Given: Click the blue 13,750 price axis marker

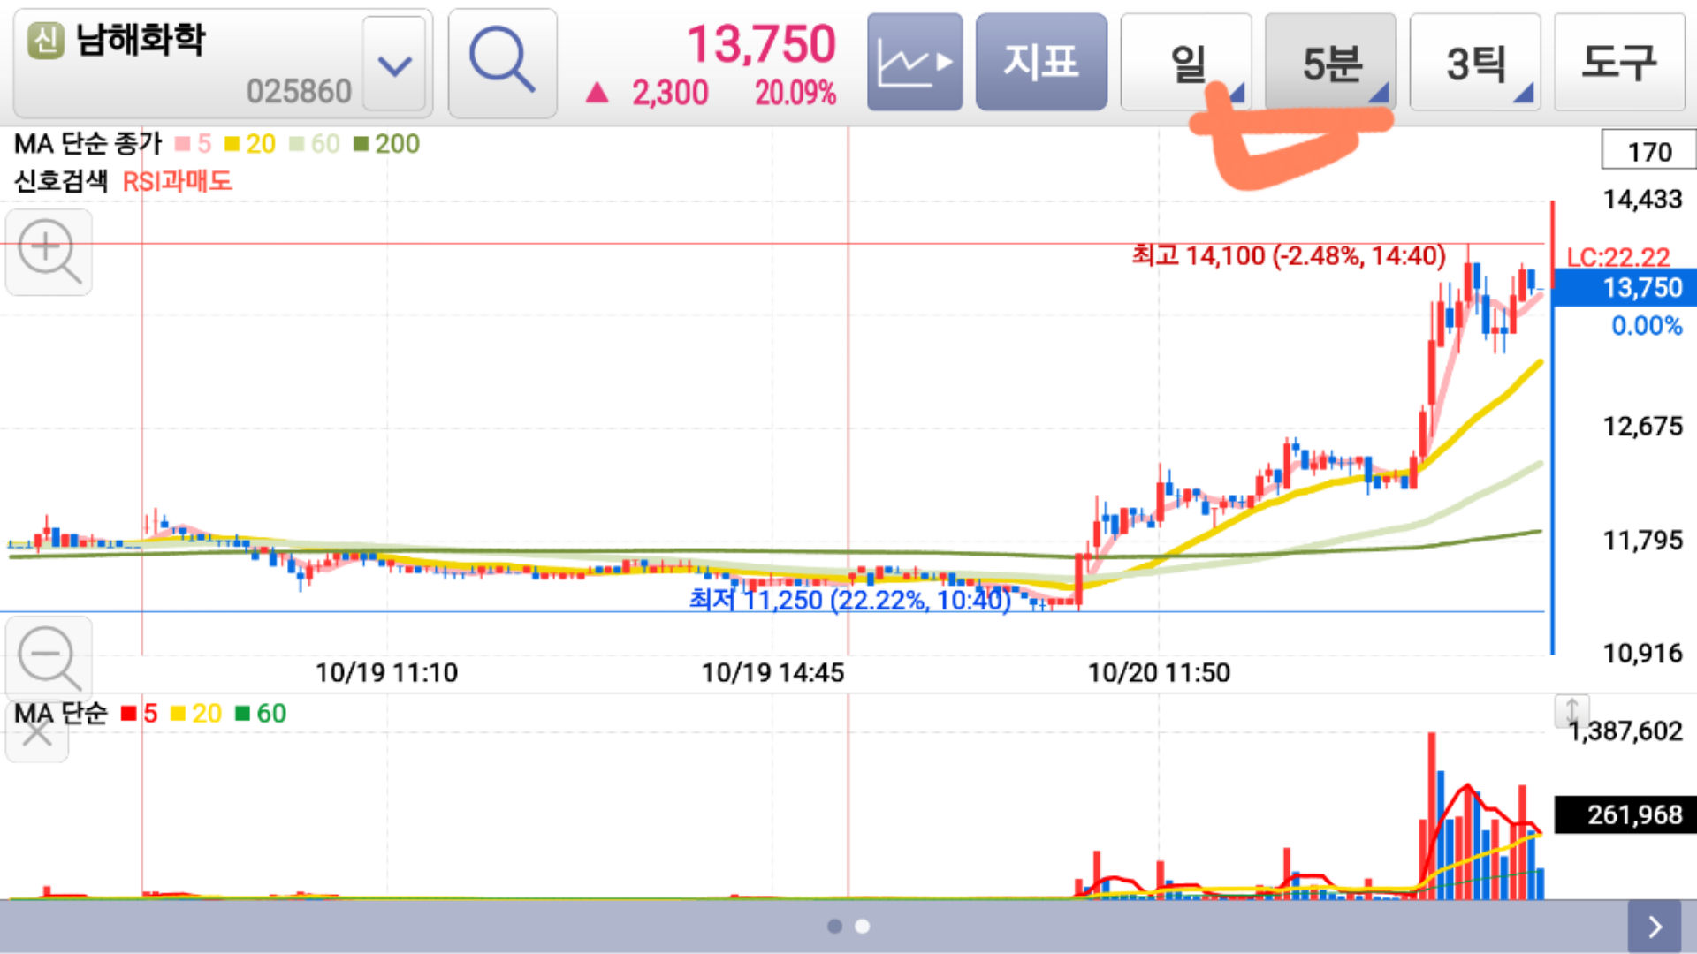Looking at the screenshot, I should [1625, 288].
